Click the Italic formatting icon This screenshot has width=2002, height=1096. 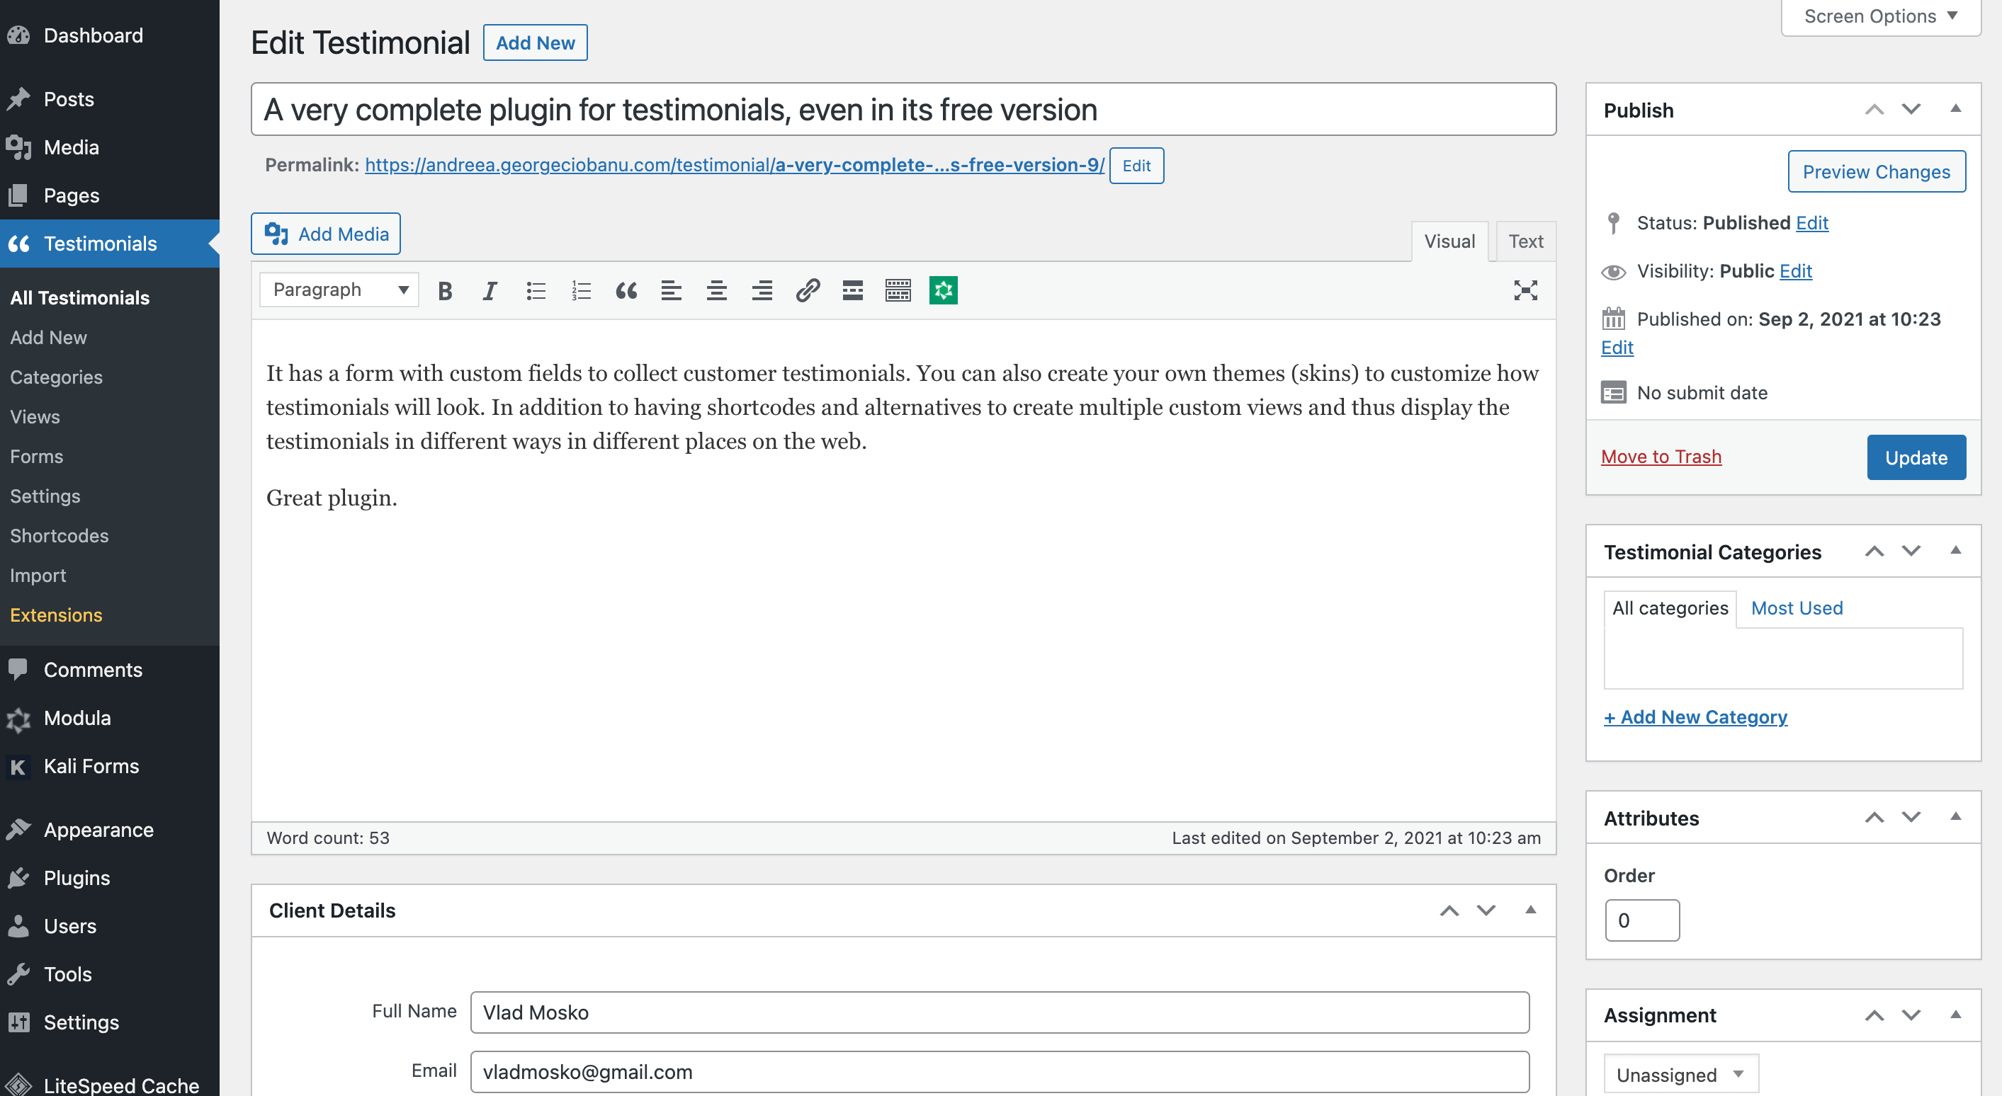(x=489, y=289)
